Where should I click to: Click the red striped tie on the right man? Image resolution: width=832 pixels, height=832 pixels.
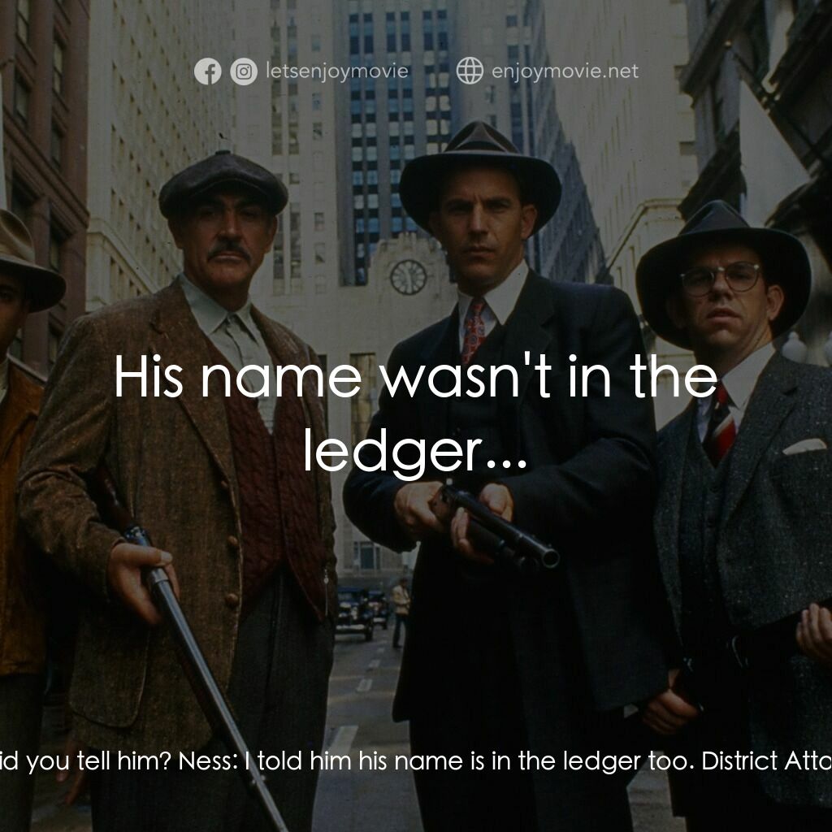click(718, 422)
